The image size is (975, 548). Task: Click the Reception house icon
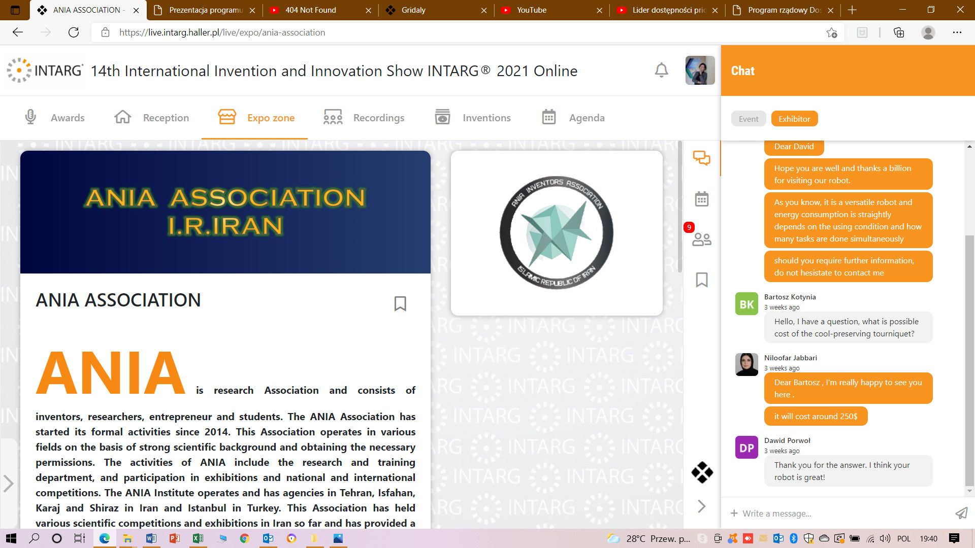click(x=123, y=117)
